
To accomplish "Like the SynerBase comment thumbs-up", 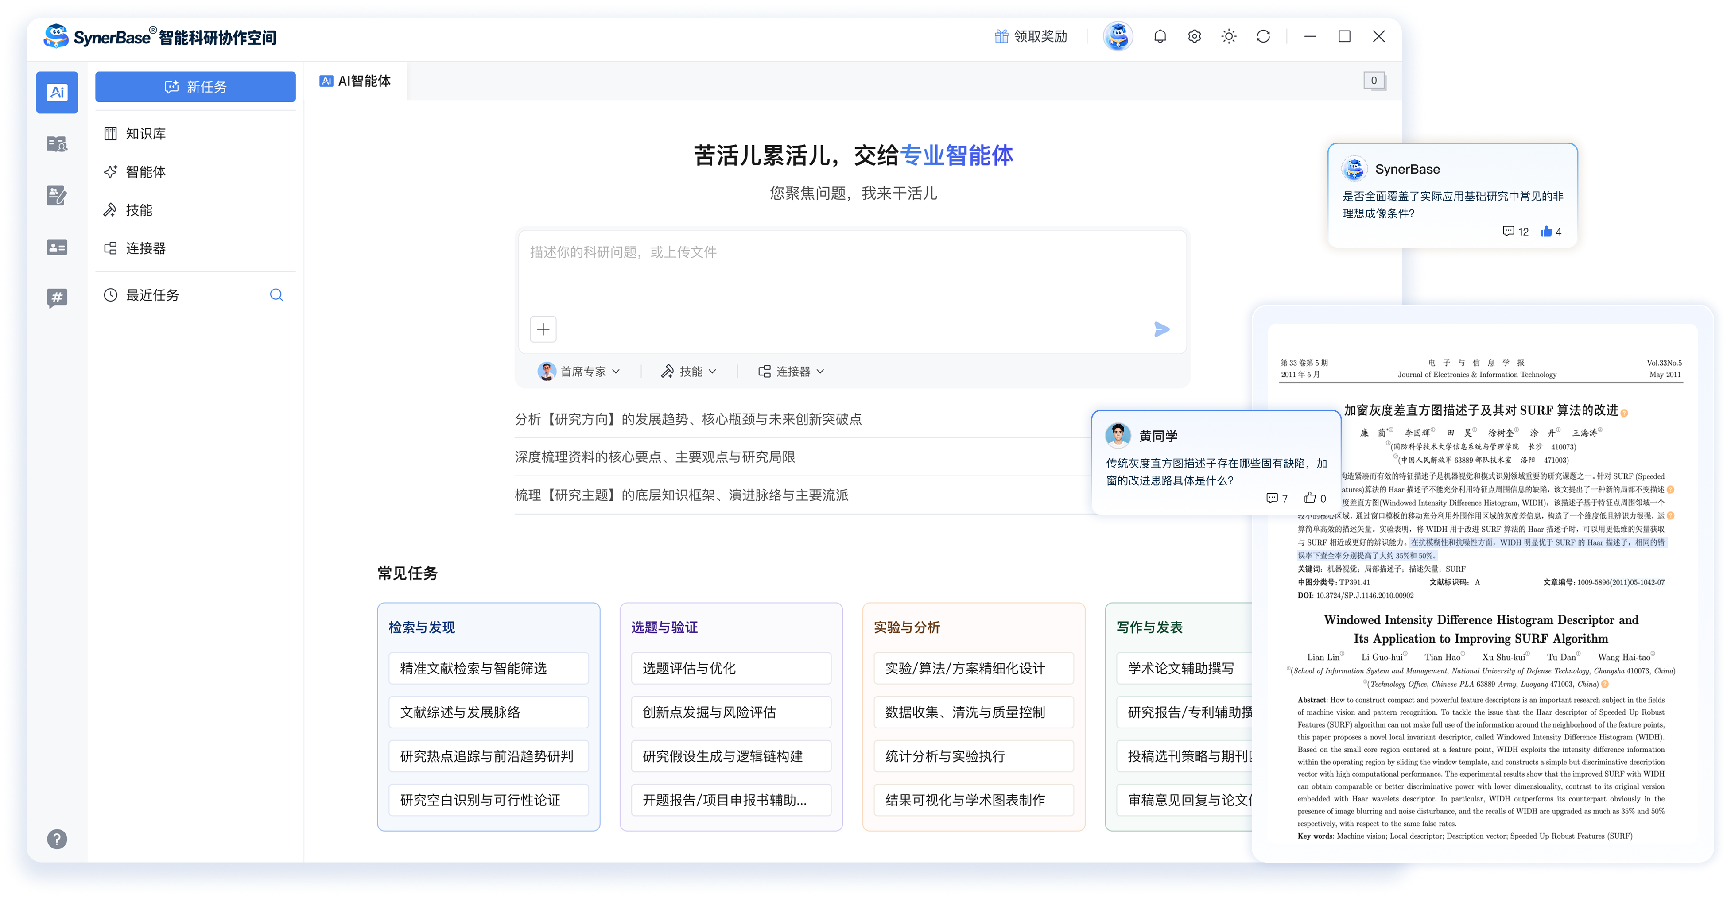I will pyautogui.click(x=1546, y=231).
